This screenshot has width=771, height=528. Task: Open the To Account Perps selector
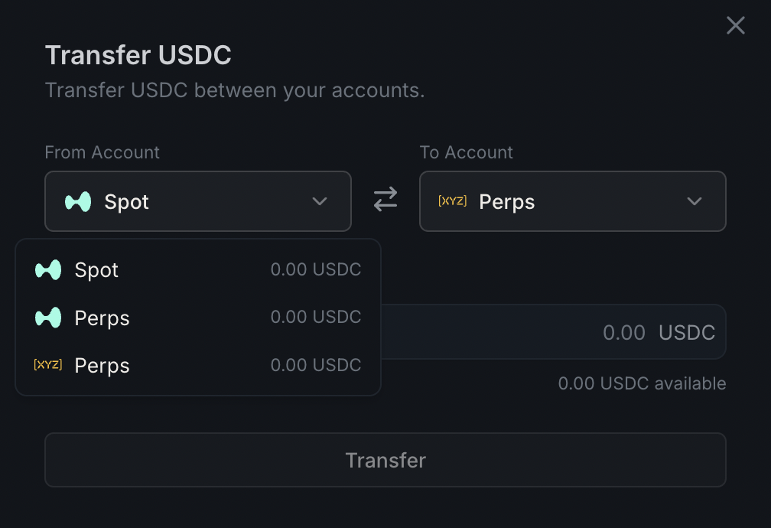tap(572, 201)
